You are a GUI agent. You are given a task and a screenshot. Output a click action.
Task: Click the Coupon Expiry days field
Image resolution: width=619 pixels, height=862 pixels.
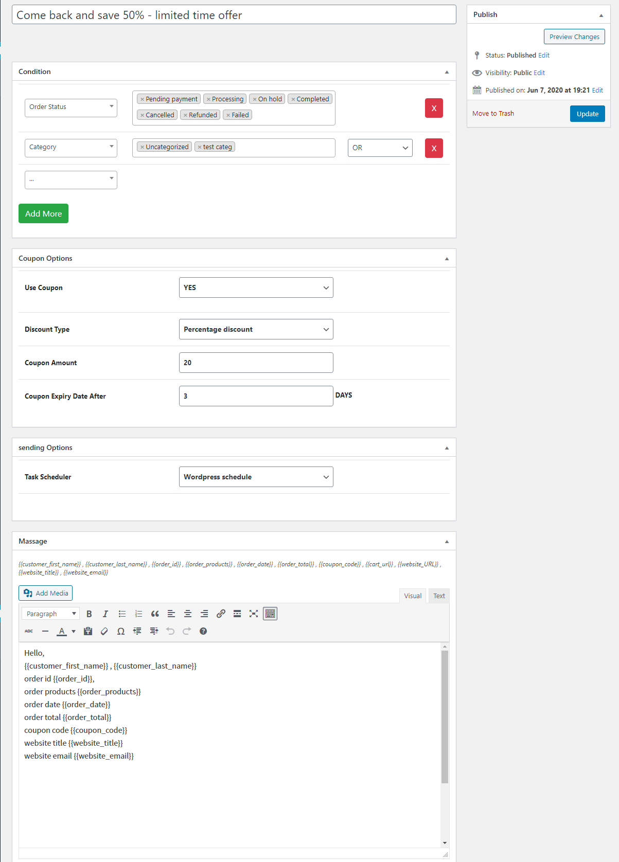256,396
